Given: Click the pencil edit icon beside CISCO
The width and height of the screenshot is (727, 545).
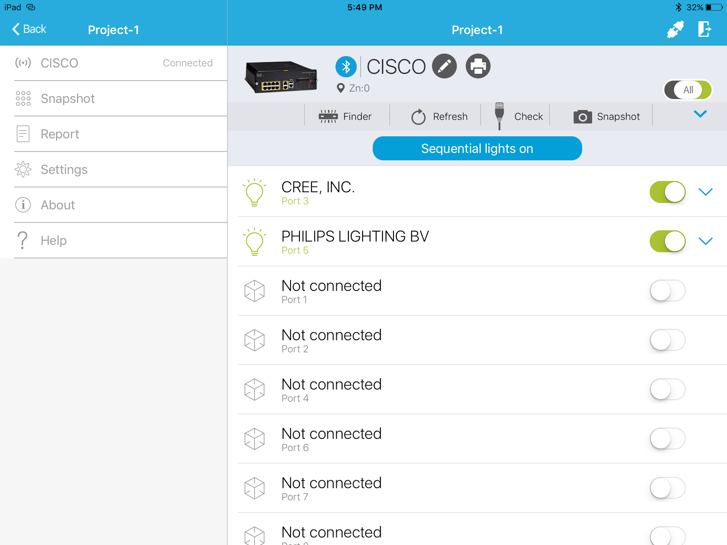Looking at the screenshot, I should coord(444,66).
